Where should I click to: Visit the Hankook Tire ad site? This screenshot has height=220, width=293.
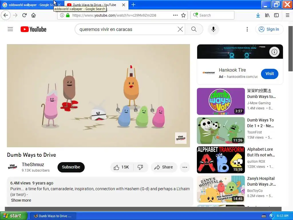click(270, 74)
